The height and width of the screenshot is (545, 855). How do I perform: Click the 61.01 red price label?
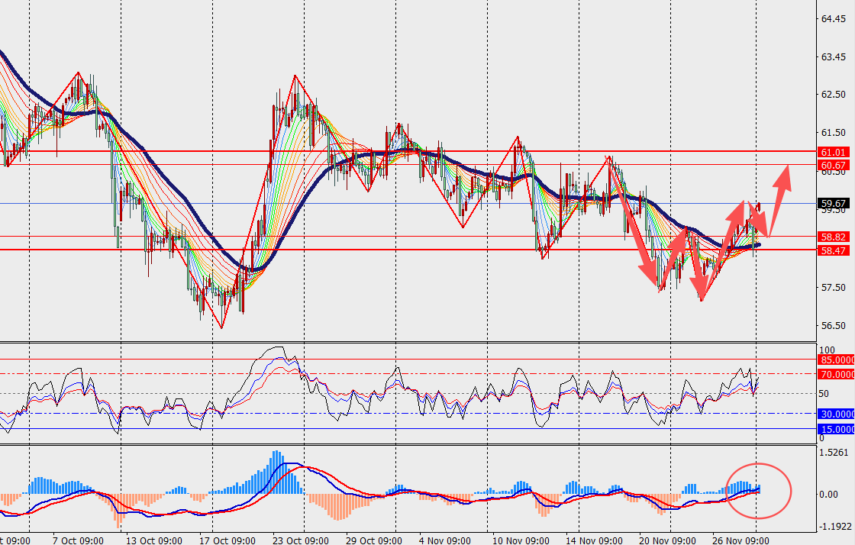pos(833,153)
